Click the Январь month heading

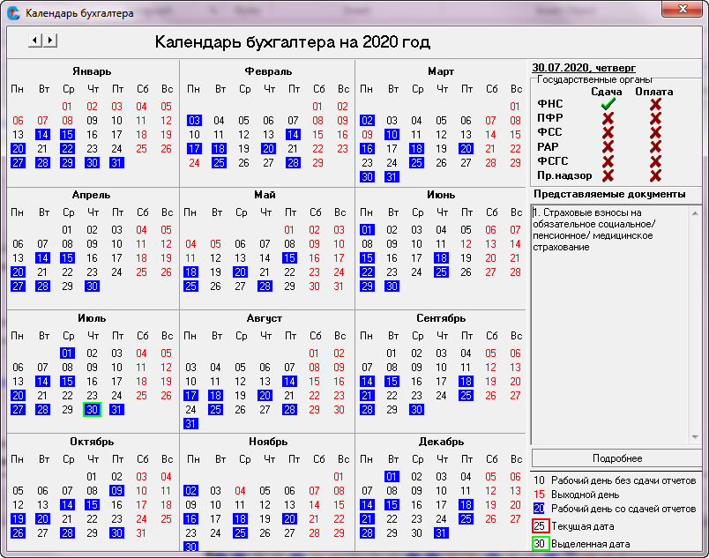click(92, 71)
